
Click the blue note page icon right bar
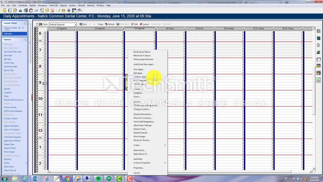coord(318,60)
